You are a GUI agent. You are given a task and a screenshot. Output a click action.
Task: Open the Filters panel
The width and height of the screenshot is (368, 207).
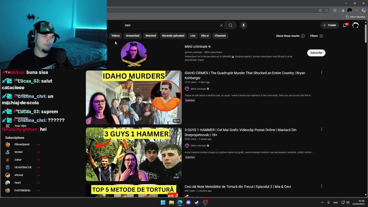tap(317, 36)
